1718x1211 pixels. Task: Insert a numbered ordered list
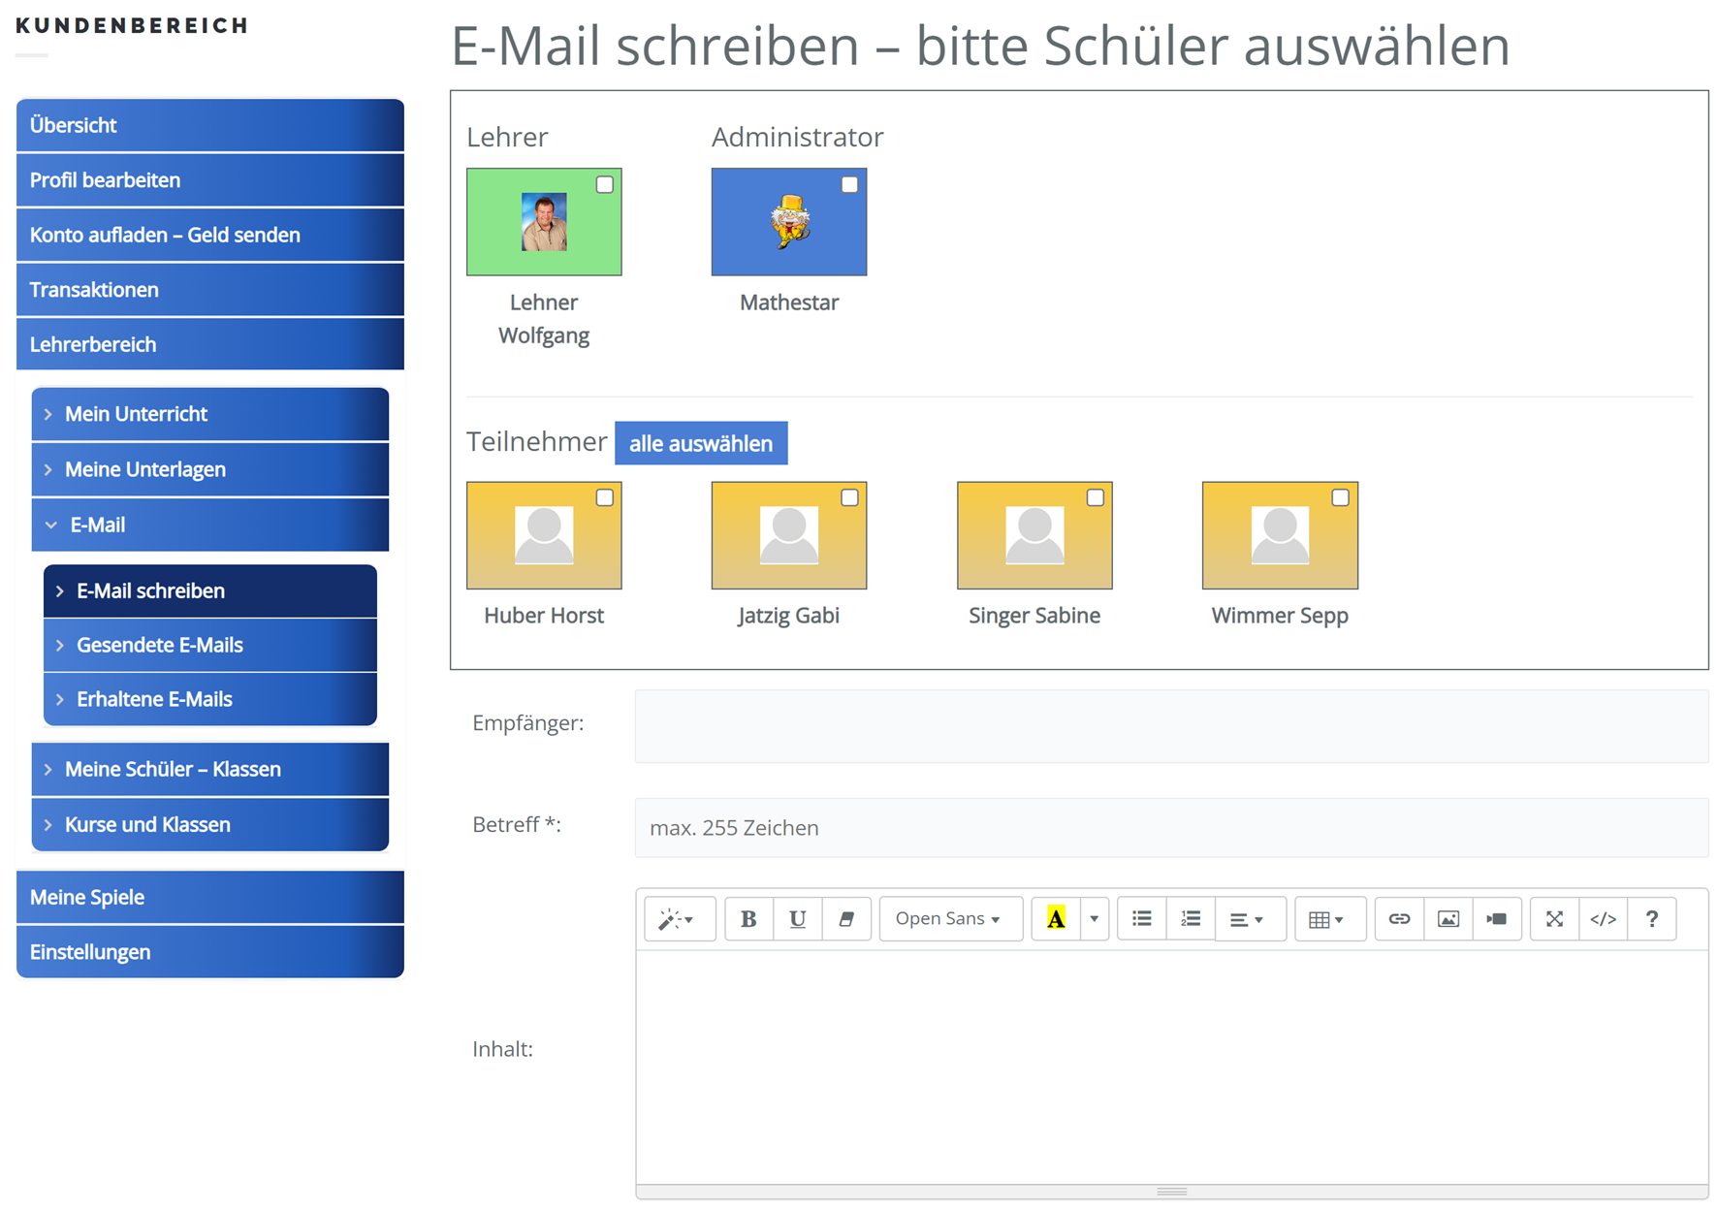[x=1191, y=918]
